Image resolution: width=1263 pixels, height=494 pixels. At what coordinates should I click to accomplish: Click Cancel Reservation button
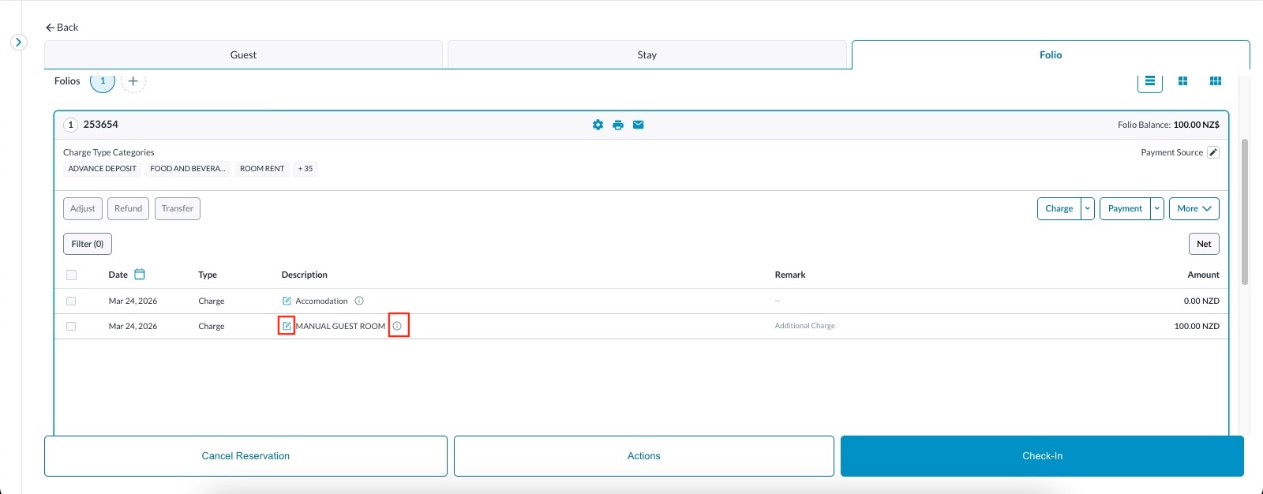(x=245, y=456)
